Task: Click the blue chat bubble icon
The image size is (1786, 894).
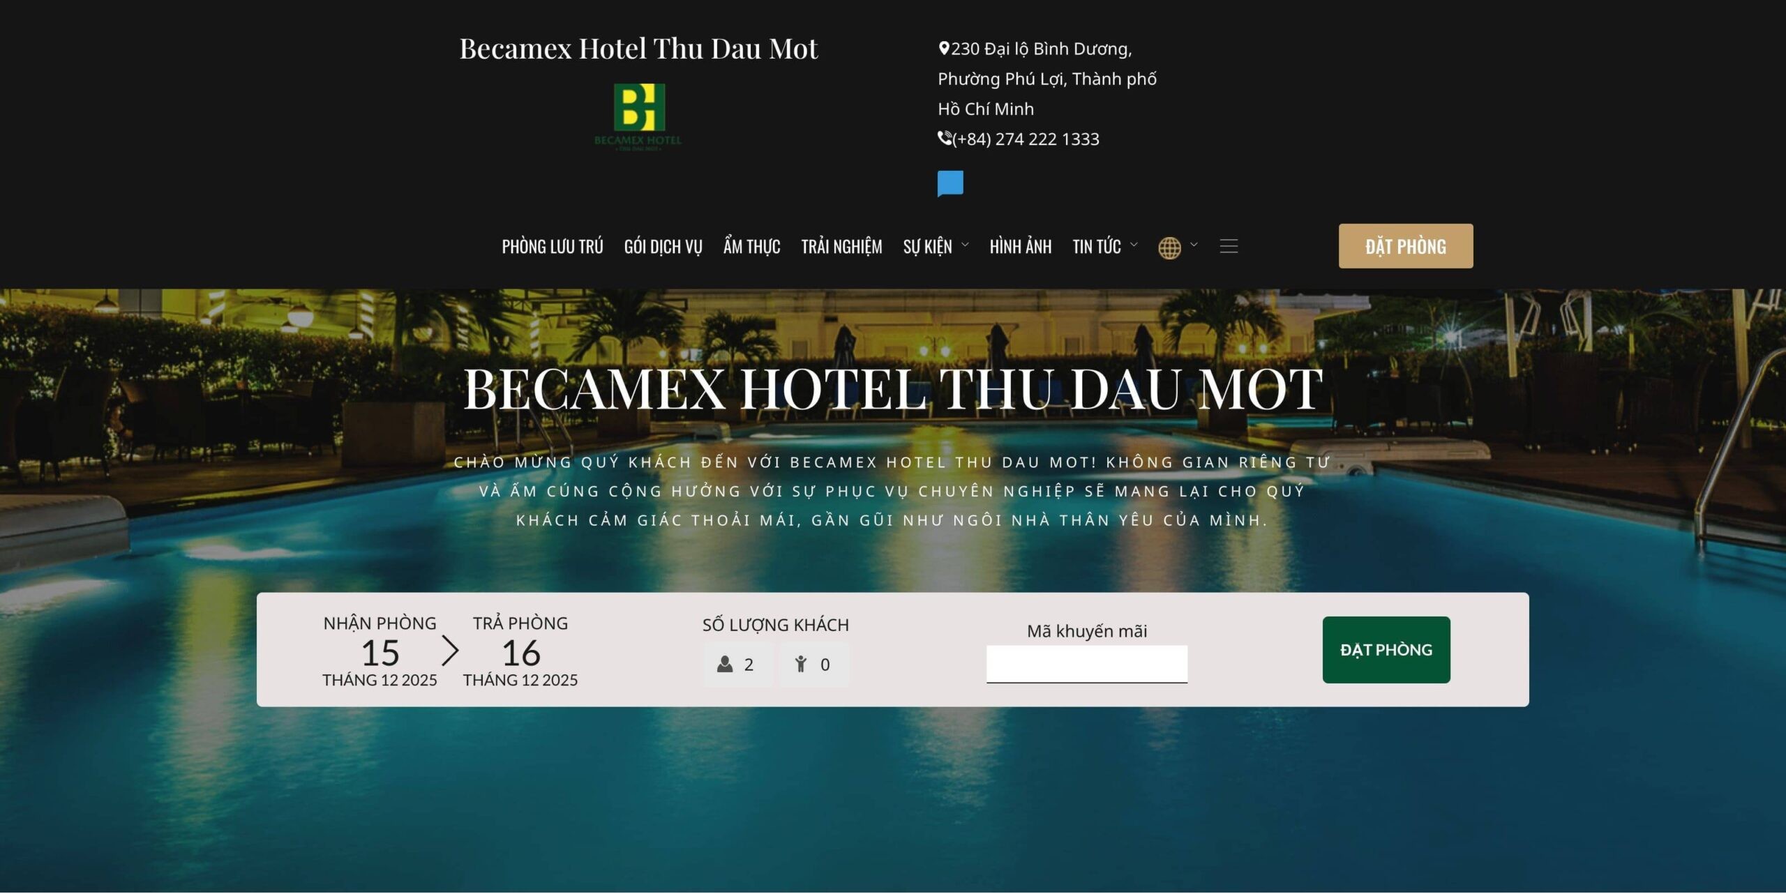Action: coord(950,184)
